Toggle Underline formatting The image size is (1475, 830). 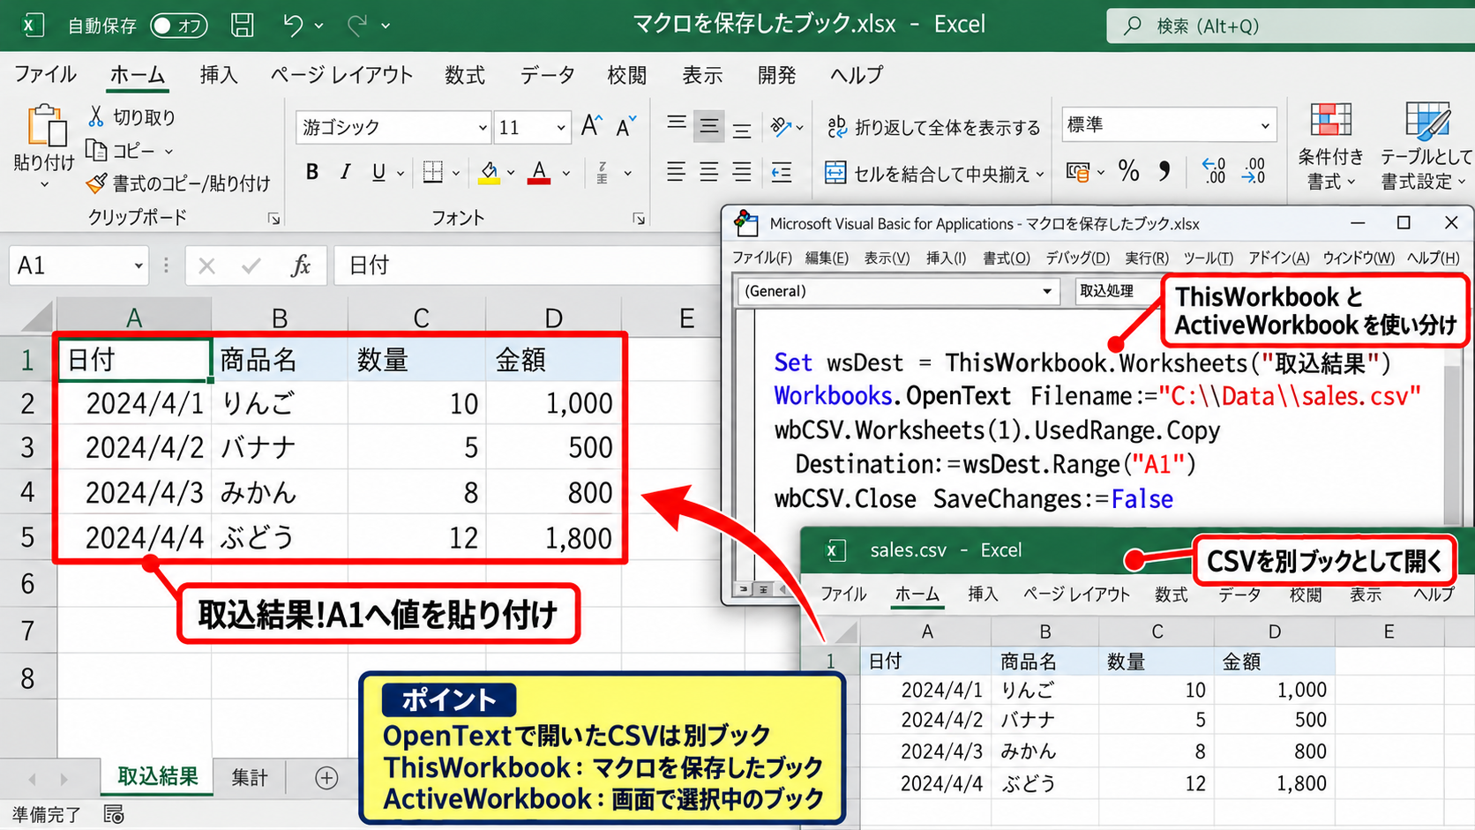pyautogui.click(x=378, y=172)
